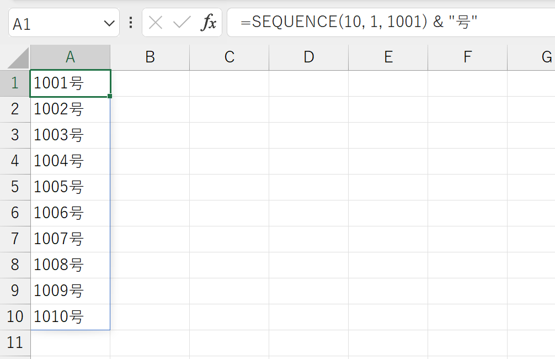Select row 6 header
The width and height of the screenshot is (555, 359).
15,213
